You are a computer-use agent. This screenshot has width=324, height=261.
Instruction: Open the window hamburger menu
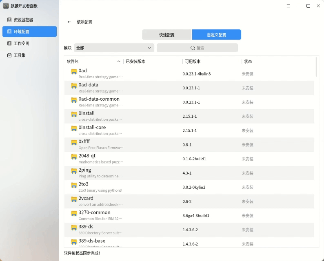tap(288, 6)
